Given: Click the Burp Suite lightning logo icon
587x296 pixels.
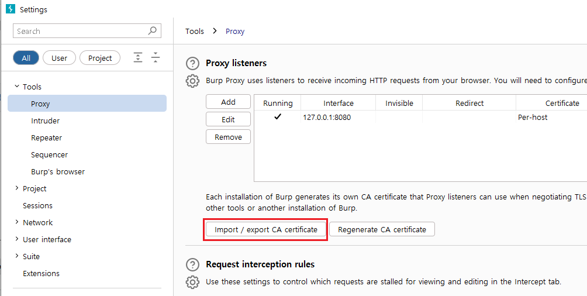Looking at the screenshot, I should tap(11, 9).
